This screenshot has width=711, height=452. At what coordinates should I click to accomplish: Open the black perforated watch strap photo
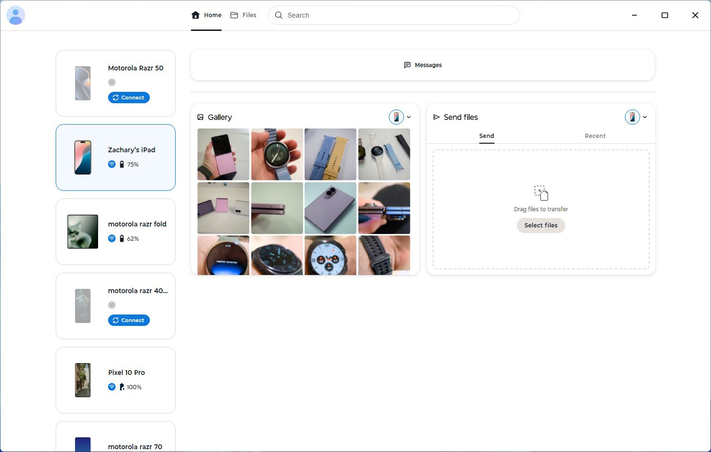coord(384,255)
